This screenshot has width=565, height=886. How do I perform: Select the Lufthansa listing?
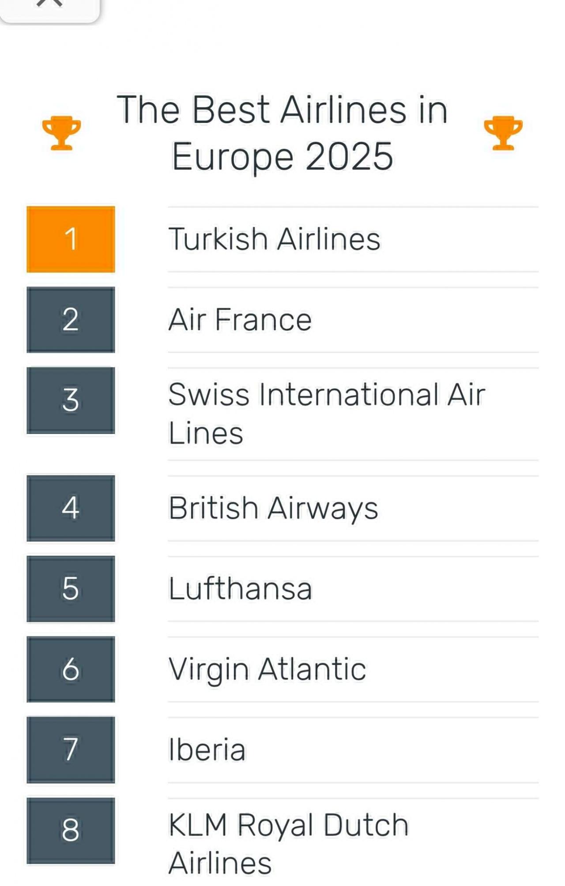(x=240, y=589)
